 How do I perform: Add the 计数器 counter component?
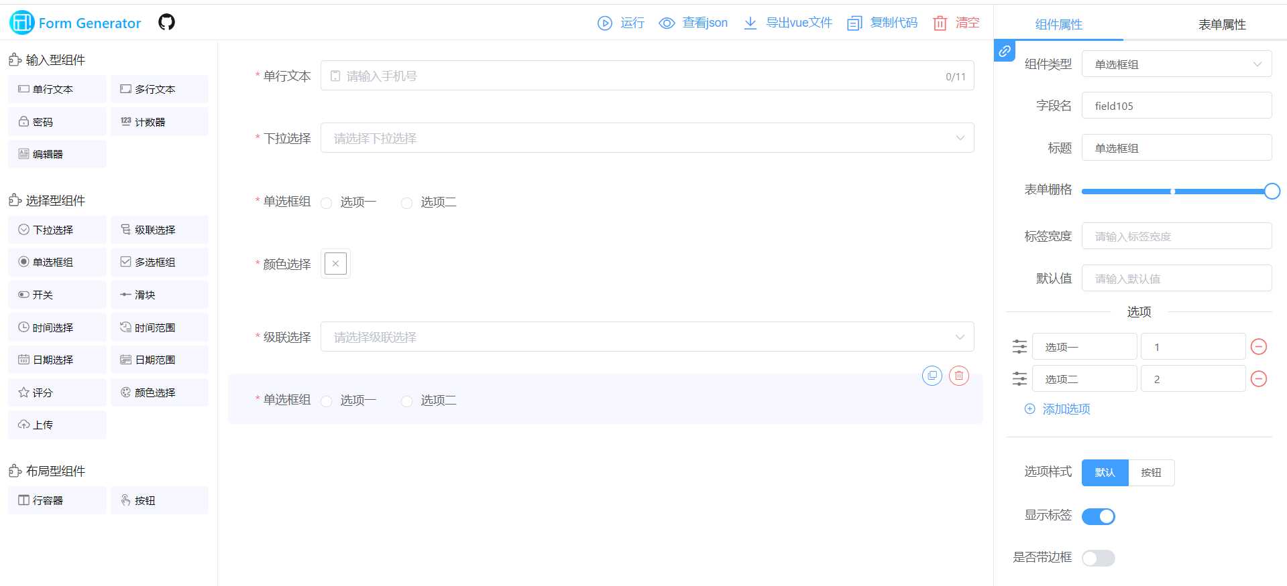pos(160,122)
